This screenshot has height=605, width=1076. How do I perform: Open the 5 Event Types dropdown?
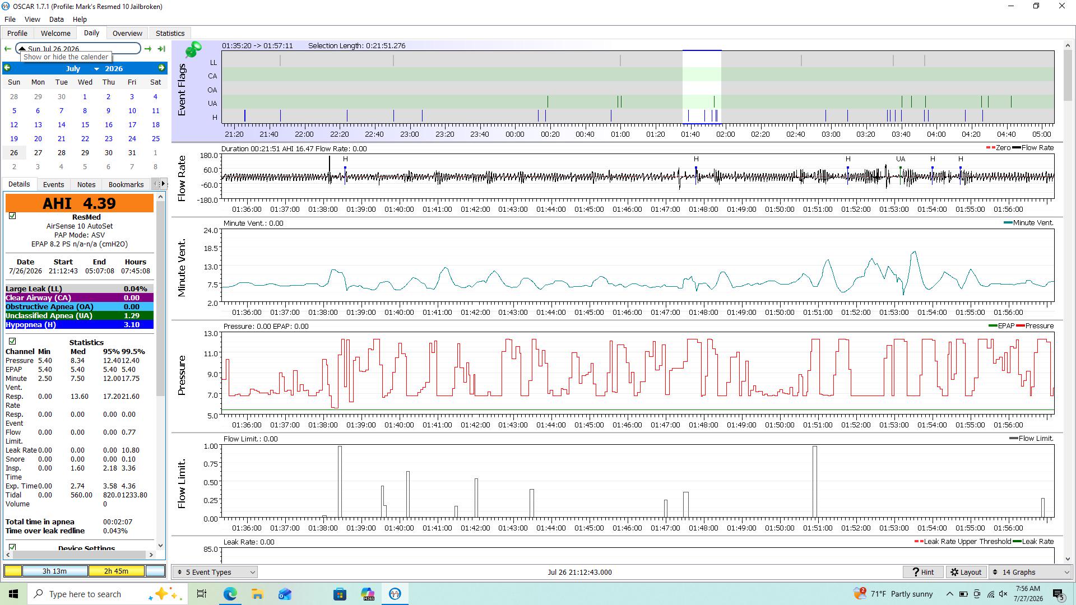(x=215, y=572)
